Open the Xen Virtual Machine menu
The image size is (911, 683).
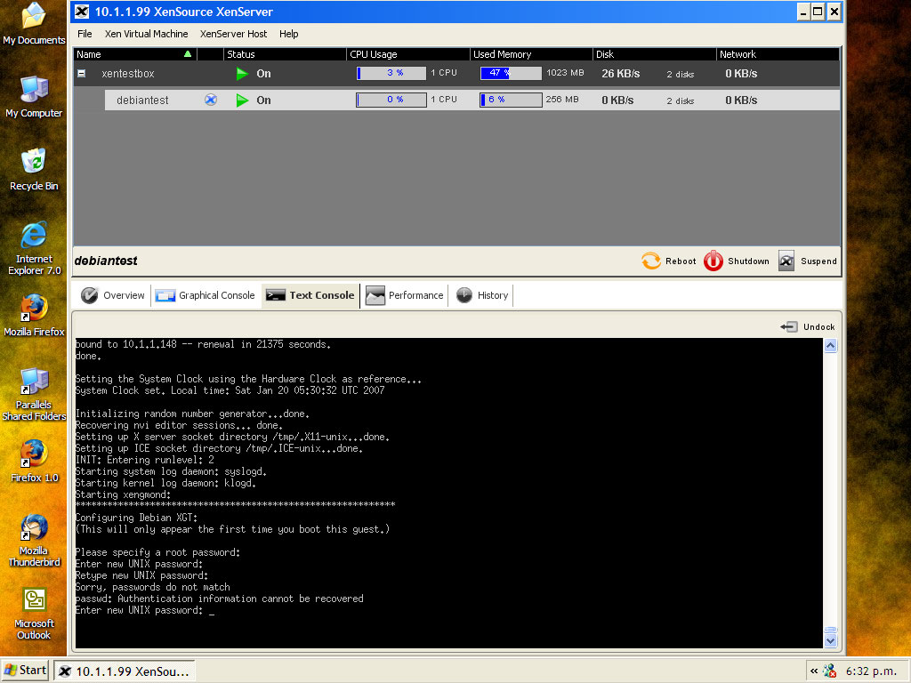coord(147,34)
